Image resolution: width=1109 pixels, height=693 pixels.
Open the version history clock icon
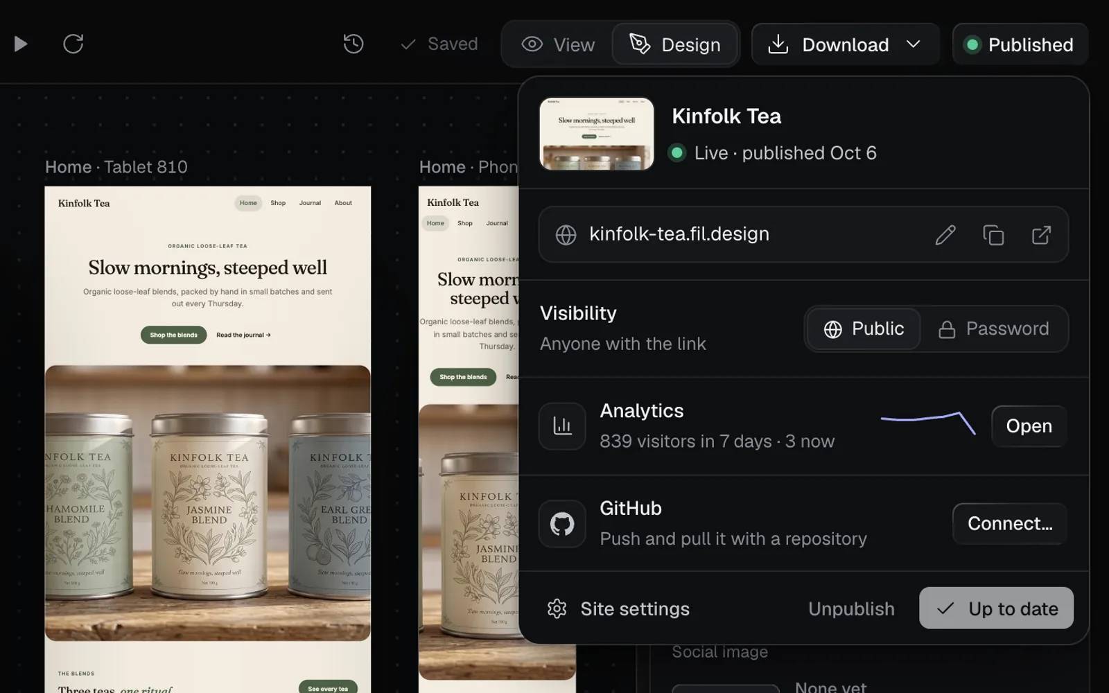353,44
